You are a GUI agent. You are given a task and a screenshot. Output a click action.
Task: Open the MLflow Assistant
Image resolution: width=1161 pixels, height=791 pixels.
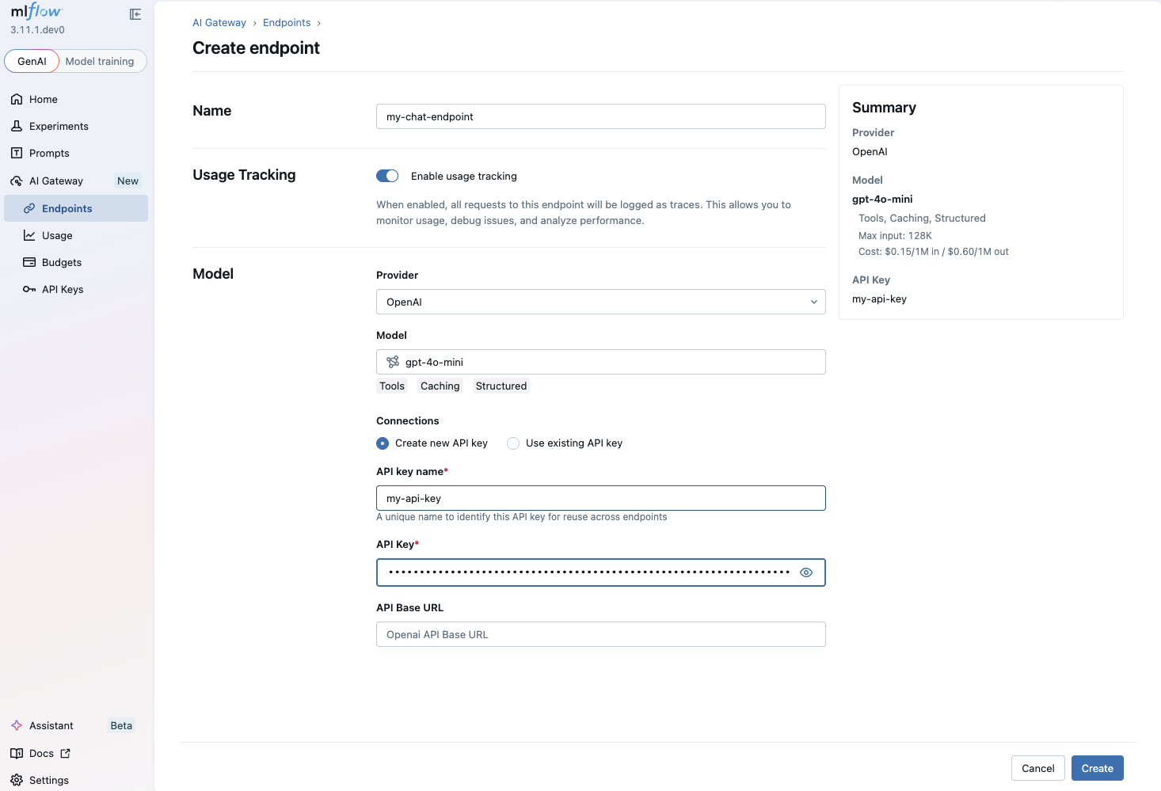51,725
